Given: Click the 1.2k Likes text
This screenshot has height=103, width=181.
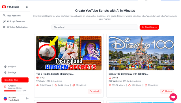Looking at the screenshot, I should point(136,85).
